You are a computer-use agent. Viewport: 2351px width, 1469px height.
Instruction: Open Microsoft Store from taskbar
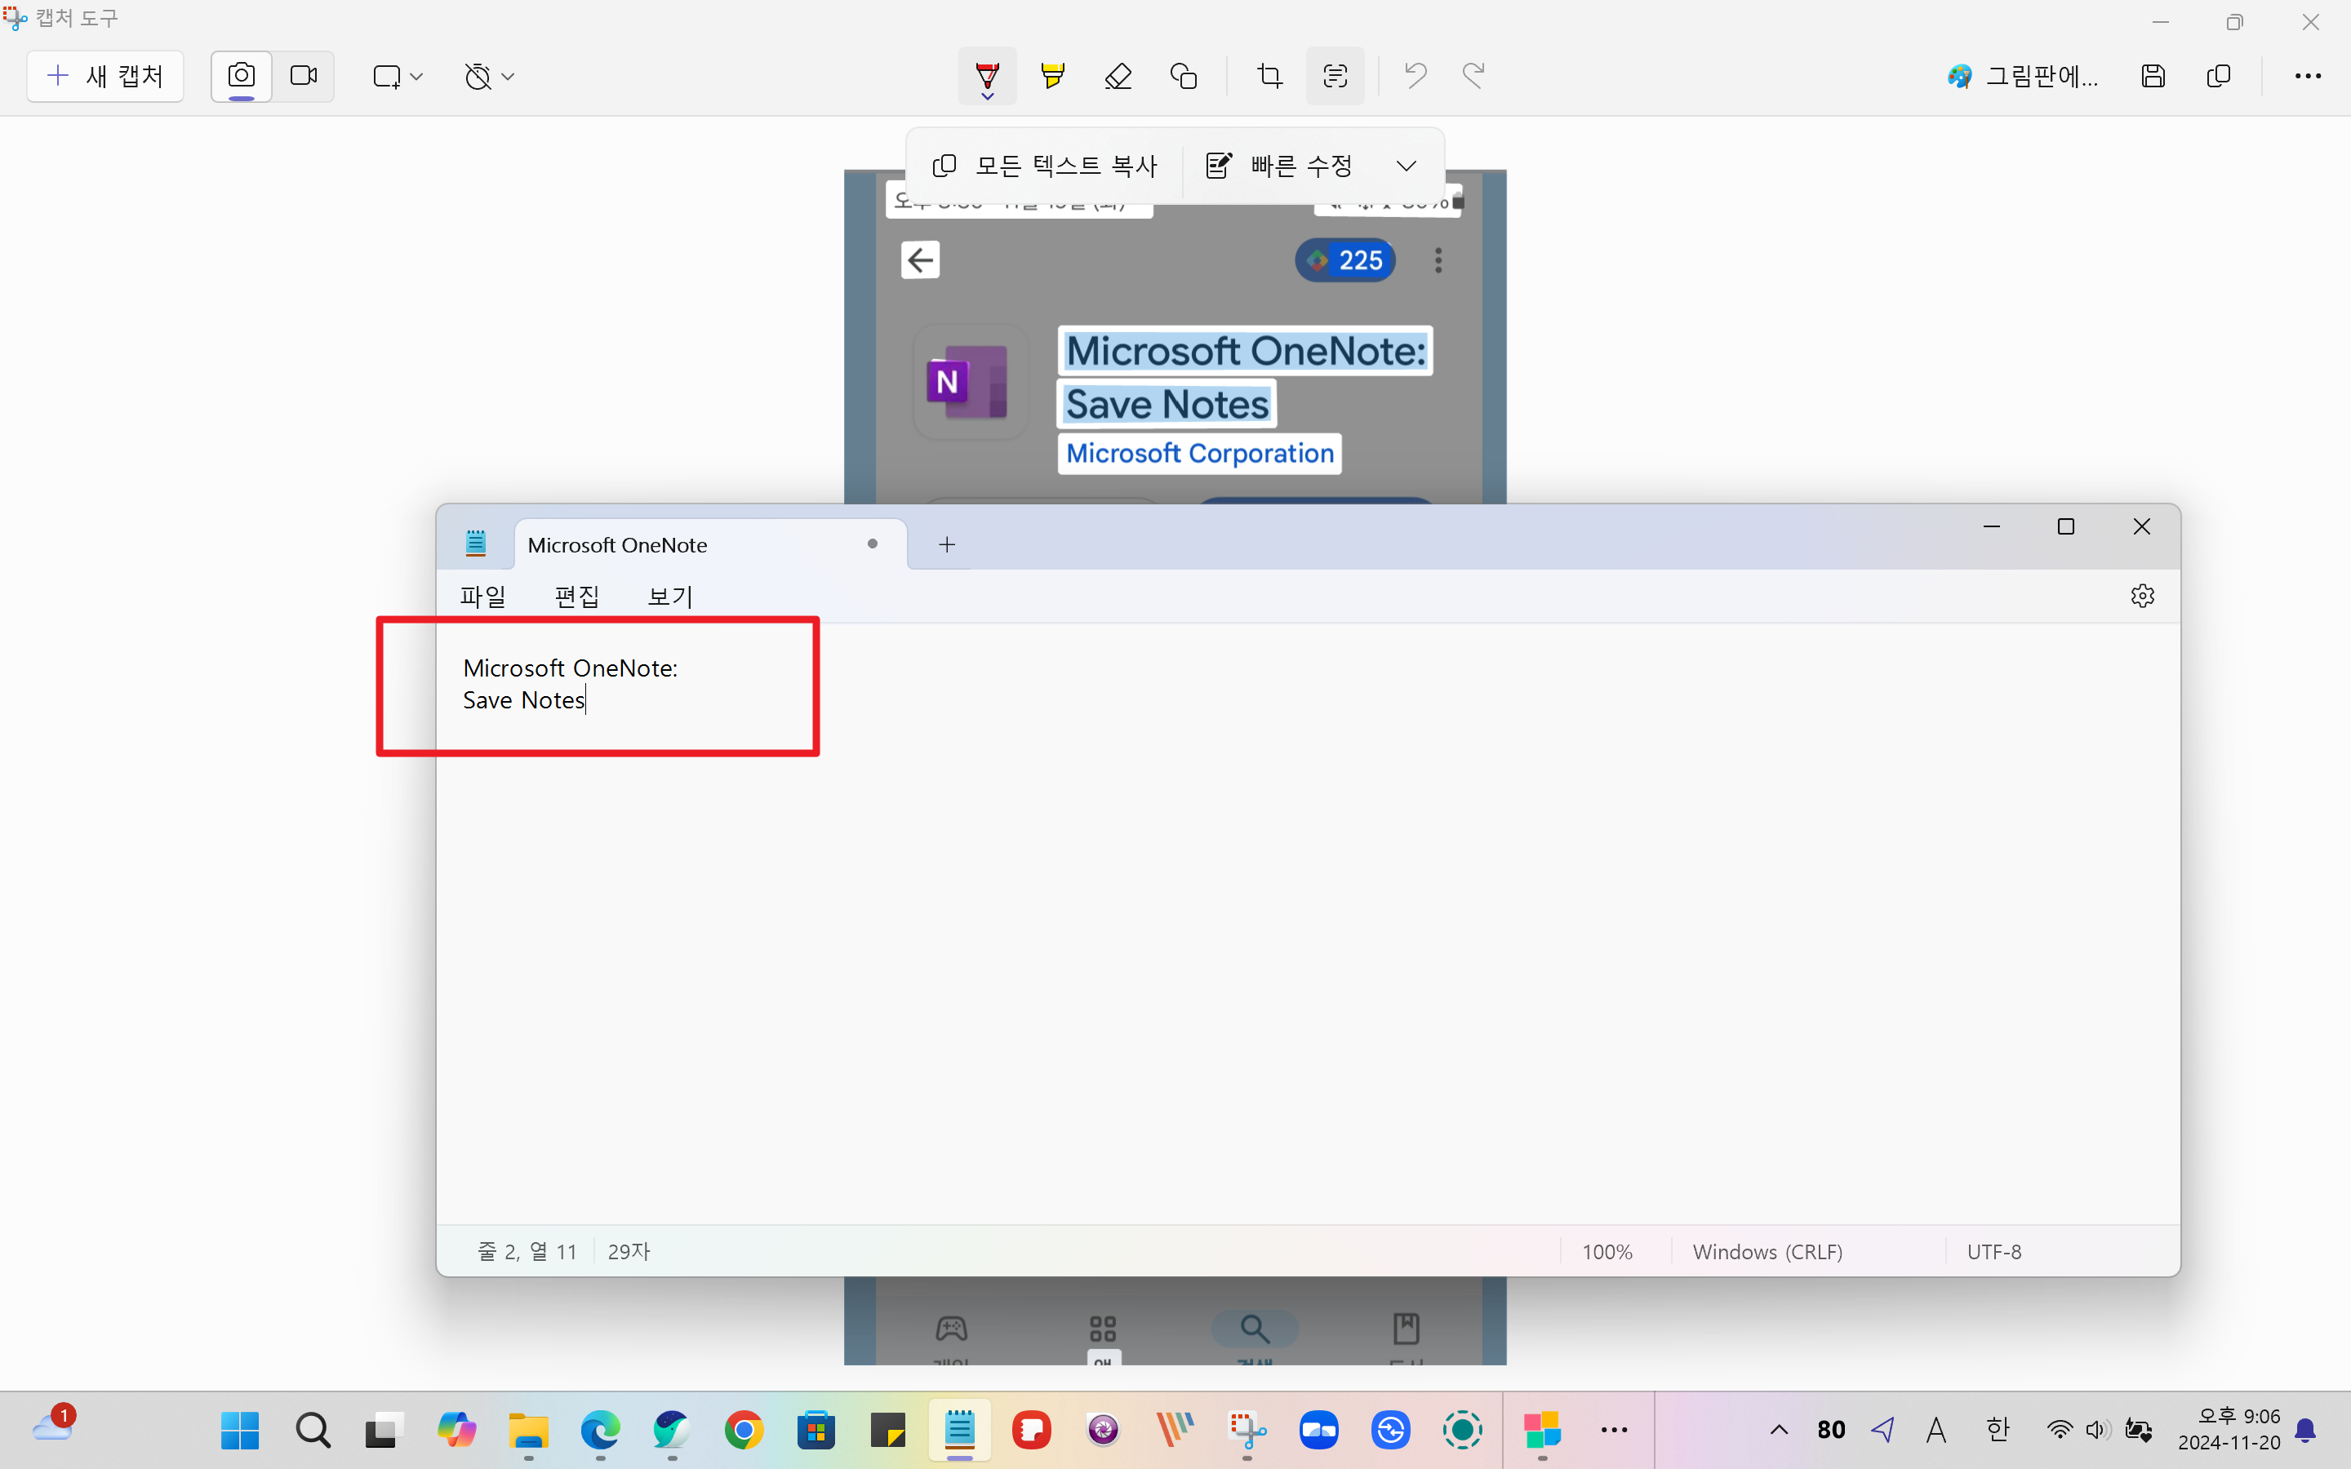point(815,1430)
